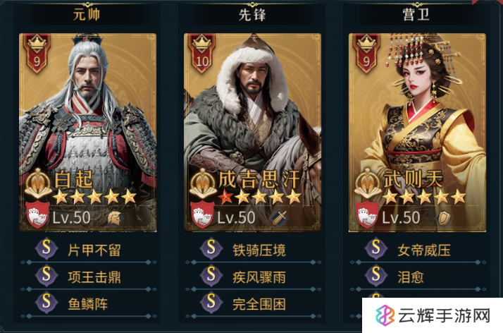This screenshot has height=333, width=503.
Task: Click the crown rank 10 badge on 成吉思汗
Action: [201, 53]
